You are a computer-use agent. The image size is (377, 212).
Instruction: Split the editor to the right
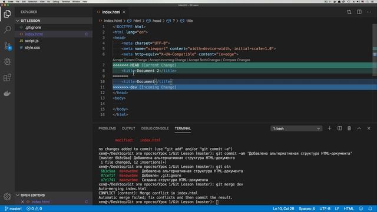pos(359,12)
